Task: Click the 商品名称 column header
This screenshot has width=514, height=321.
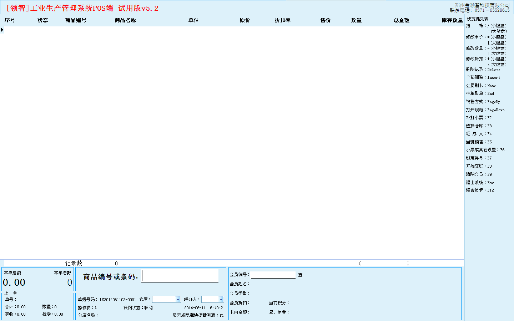Action: (125, 20)
